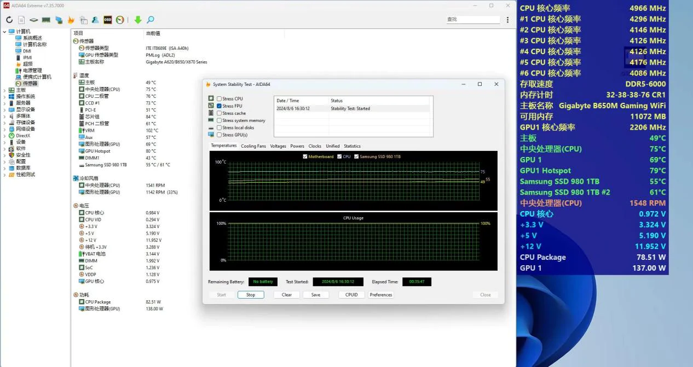Viewport: 693px width, 367px height.
Task: Uncheck the Stress FPU checkbox
Action: [220, 106]
